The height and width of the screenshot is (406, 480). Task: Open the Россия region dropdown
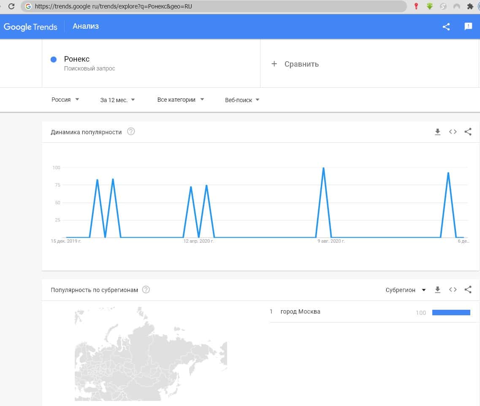(65, 100)
